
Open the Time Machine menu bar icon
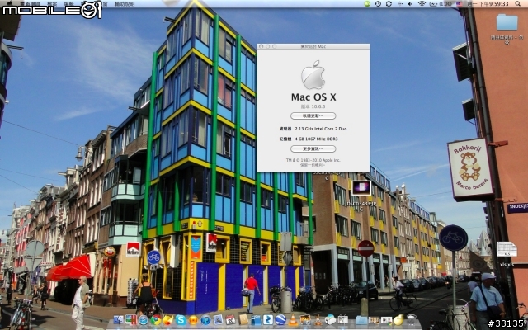[378, 3]
